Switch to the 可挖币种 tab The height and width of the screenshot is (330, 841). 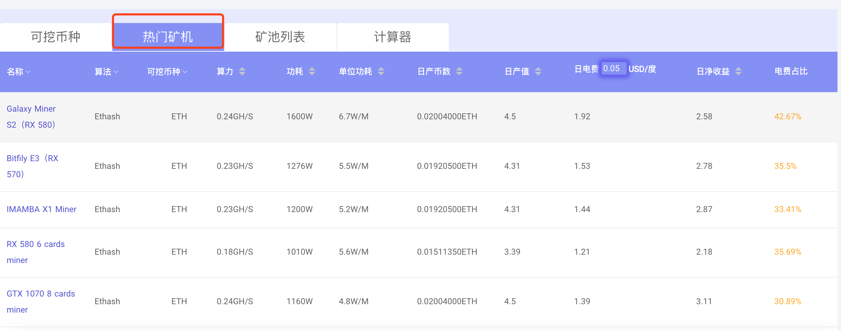[56, 37]
